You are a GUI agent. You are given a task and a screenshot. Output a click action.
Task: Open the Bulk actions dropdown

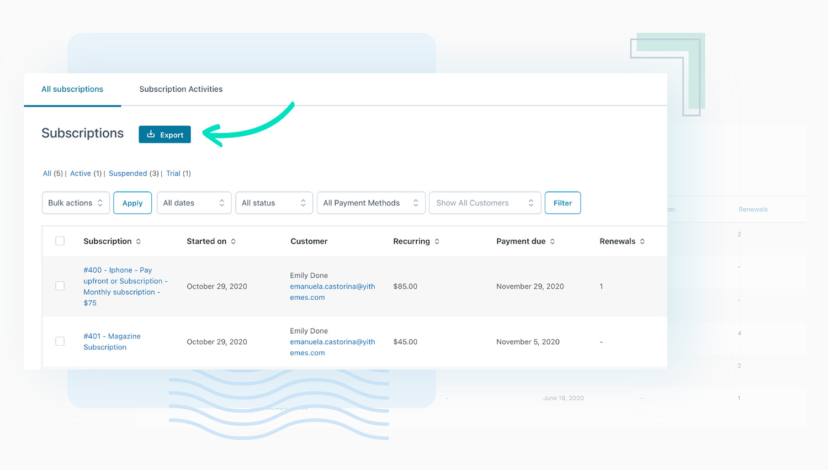[76, 203]
